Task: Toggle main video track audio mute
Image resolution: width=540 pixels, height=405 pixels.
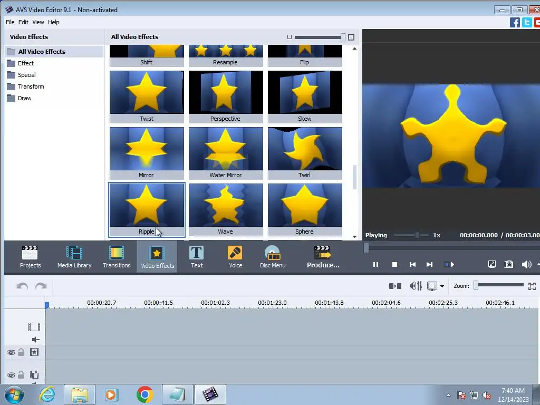Action: pyautogui.click(x=35, y=340)
